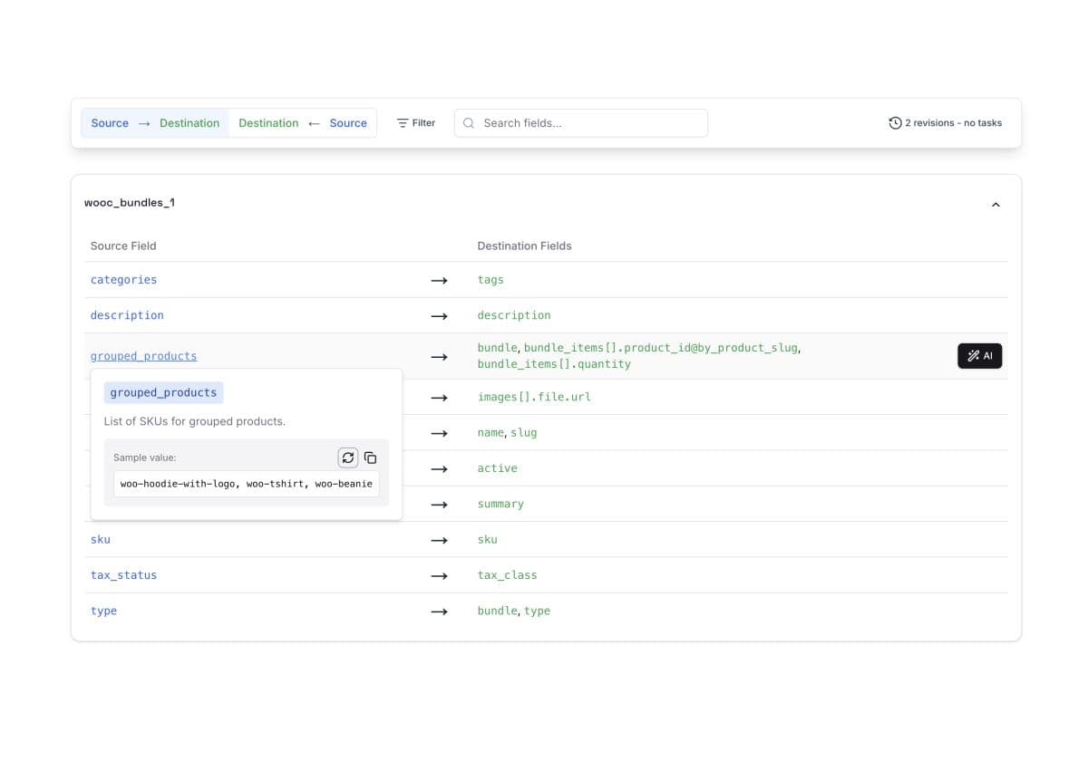
Task: Click the arrow mapping categories to tags
Action: point(441,280)
